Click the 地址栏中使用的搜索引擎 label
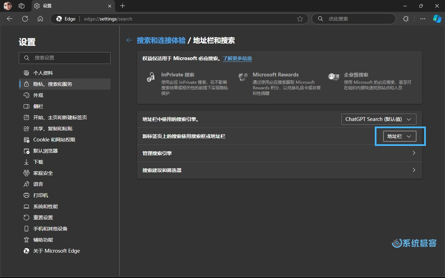The width and height of the screenshot is (445, 278). click(170, 119)
